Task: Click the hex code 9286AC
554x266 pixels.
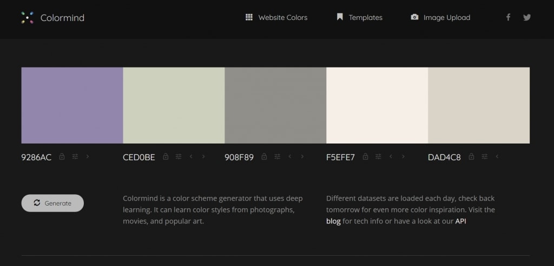Action: point(36,157)
